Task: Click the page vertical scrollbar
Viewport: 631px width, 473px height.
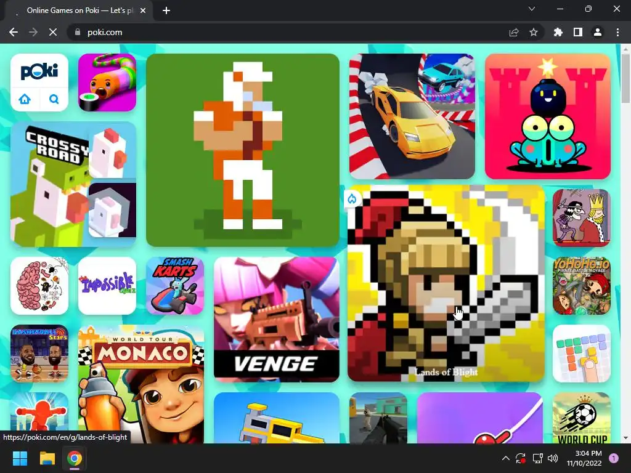Action: pos(626,78)
